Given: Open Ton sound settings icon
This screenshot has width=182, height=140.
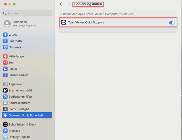Looking at the screenshot, I should pos(5,63).
